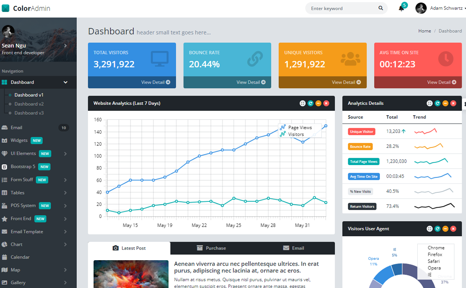Screen dimensions: 466x288
Task: Click the Dashboard grid icon in the sidebar
Action: 4,82
